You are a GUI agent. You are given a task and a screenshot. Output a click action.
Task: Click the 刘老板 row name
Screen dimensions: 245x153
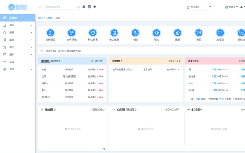point(192,76)
